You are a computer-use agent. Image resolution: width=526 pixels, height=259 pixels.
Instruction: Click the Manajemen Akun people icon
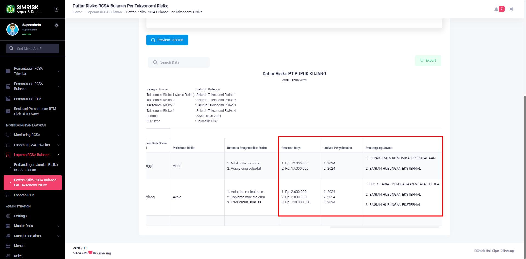click(x=8, y=236)
